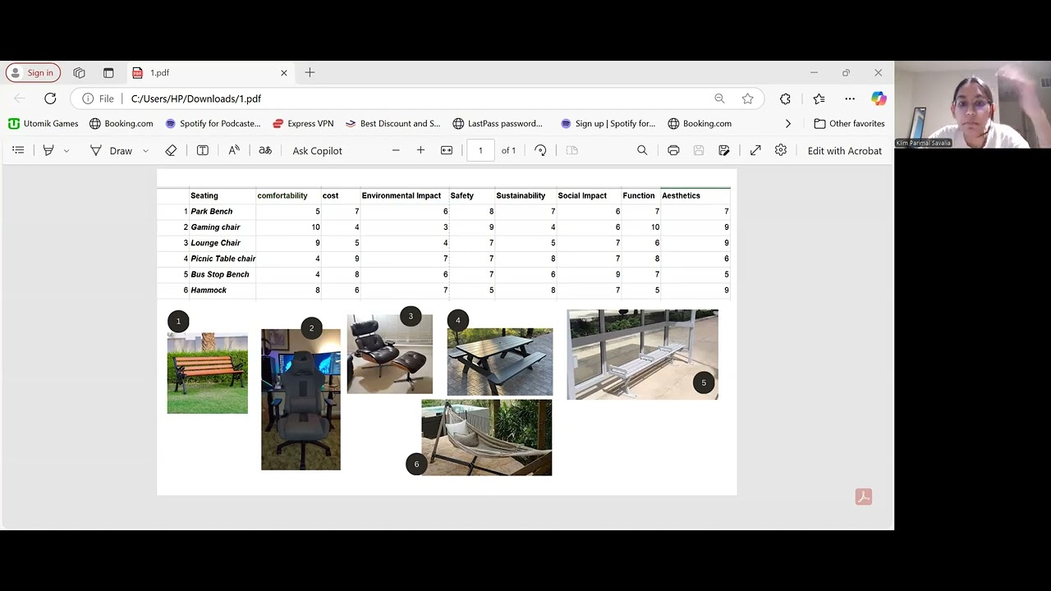Open the Favorites list icon

[819, 98]
